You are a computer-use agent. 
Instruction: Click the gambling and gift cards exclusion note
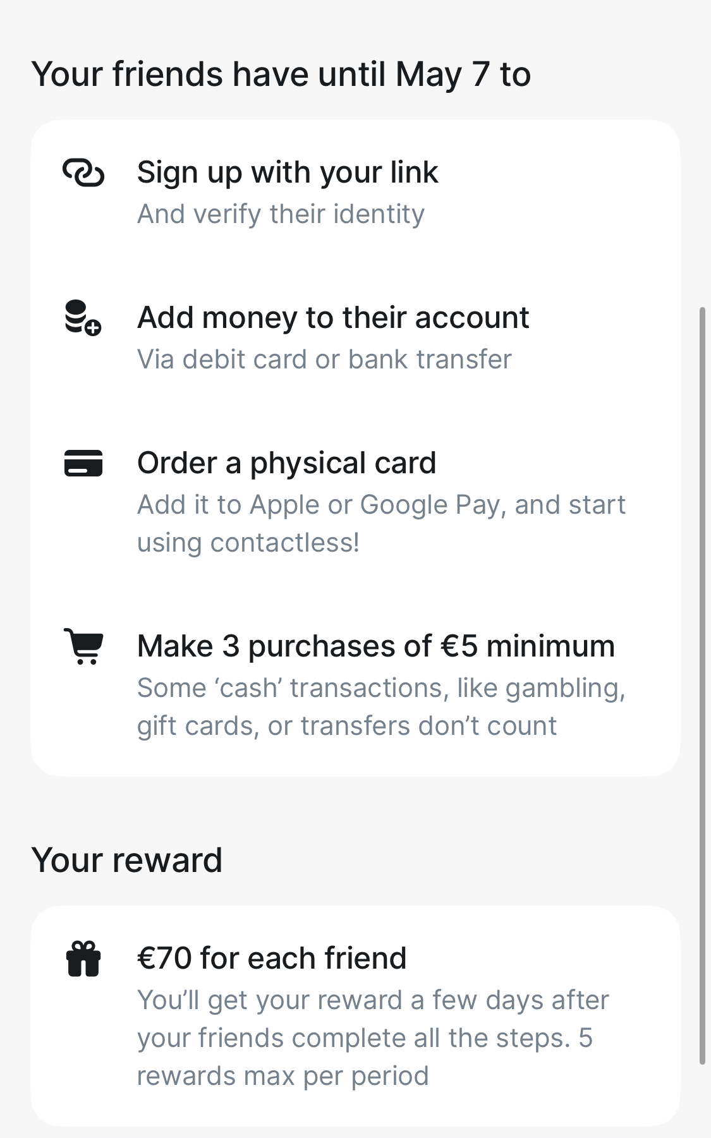pyautogui.click(x=381, y=707)
